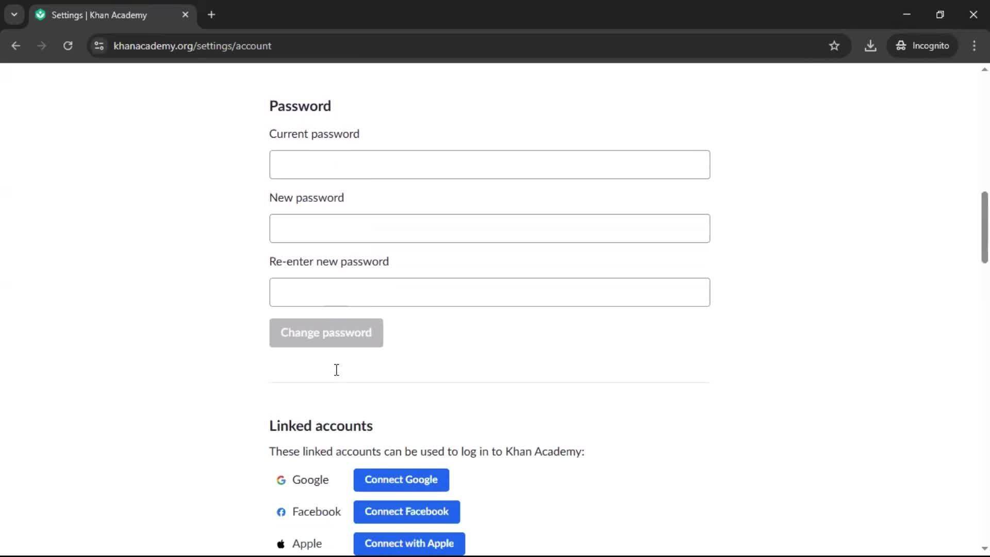Click the 'Re-enter new password' label
The height and width of the screenshot is (557, 990).
(x=329, y=261)
